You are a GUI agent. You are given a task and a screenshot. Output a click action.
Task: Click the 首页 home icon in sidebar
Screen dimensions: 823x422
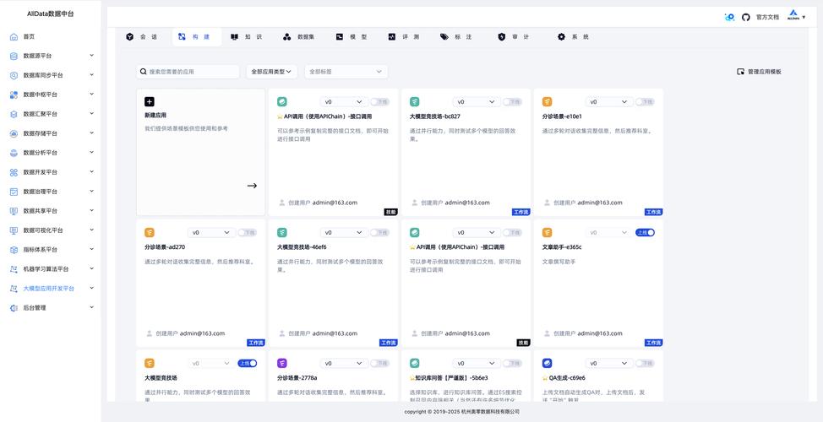14,36
